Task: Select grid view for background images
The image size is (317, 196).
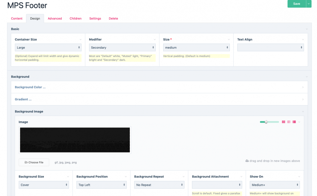Action: coord(283,122)
